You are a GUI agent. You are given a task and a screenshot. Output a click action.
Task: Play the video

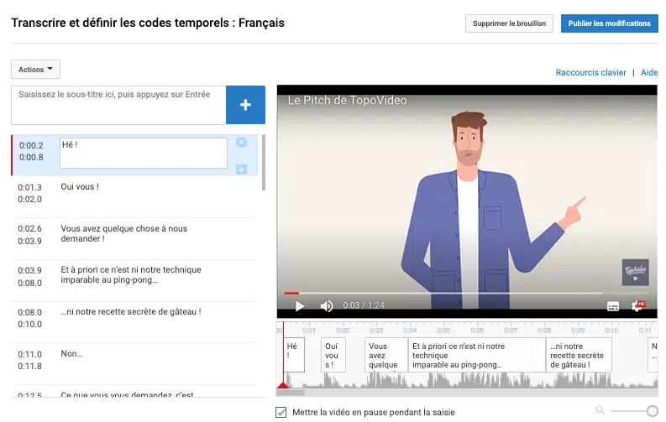[300, 305]
